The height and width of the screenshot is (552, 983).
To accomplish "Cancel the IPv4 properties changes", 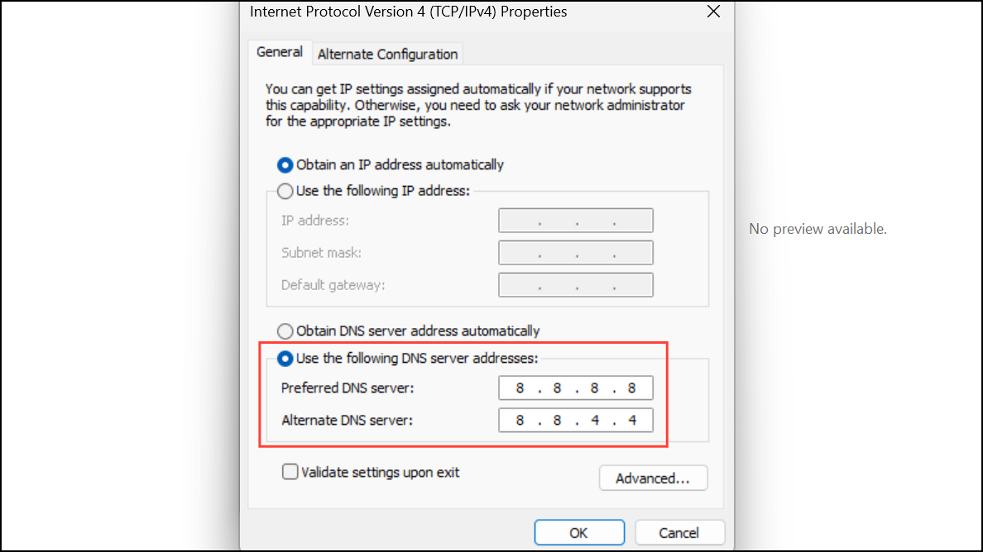I will pos(679,533).
